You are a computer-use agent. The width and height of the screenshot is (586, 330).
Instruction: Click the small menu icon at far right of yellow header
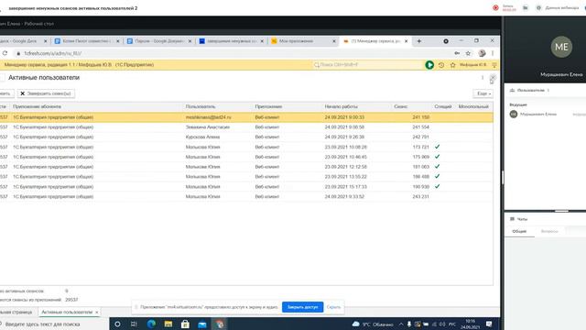494,65
